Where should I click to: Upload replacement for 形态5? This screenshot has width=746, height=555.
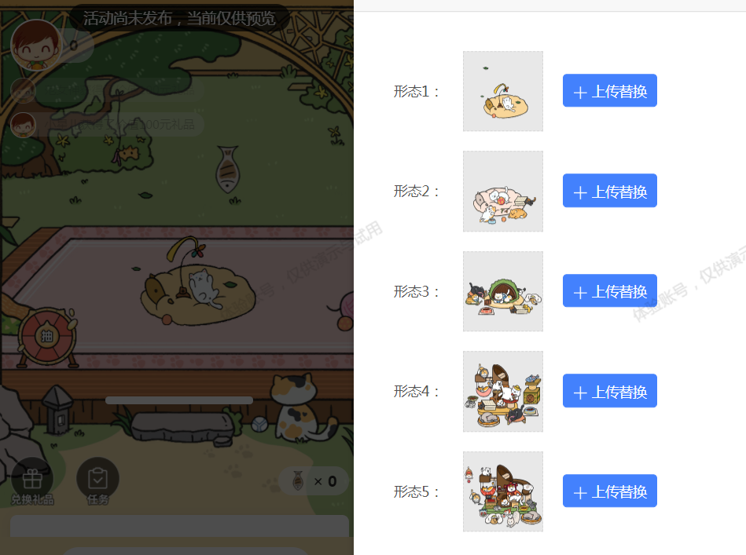point(609,491)
